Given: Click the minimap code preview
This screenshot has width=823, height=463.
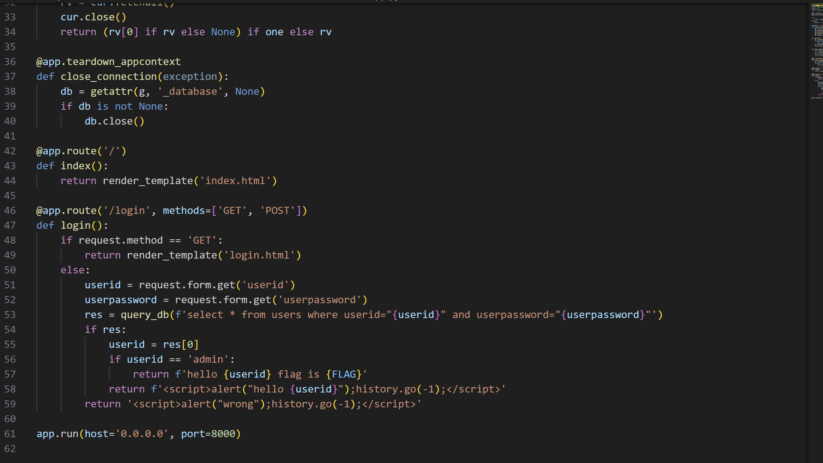Looking at the screenshot, I should pos(817,51).
